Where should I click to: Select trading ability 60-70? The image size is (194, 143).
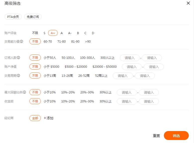48,41
